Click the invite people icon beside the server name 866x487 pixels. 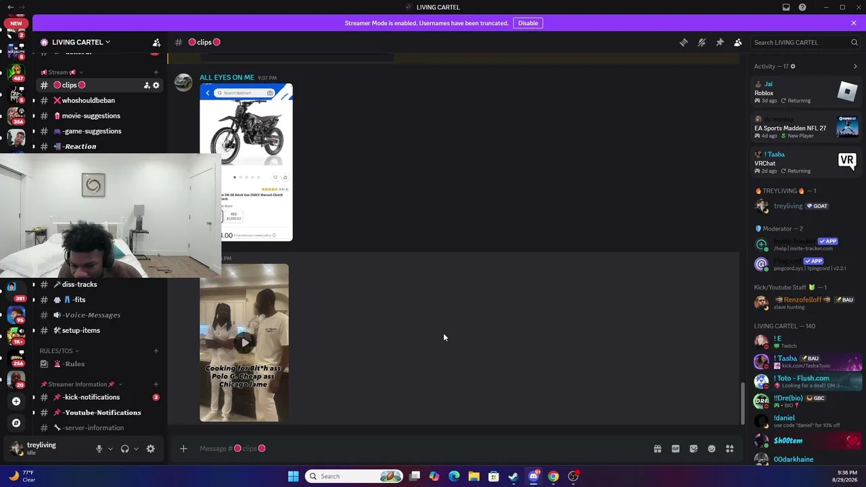click(x=156, y=42)
